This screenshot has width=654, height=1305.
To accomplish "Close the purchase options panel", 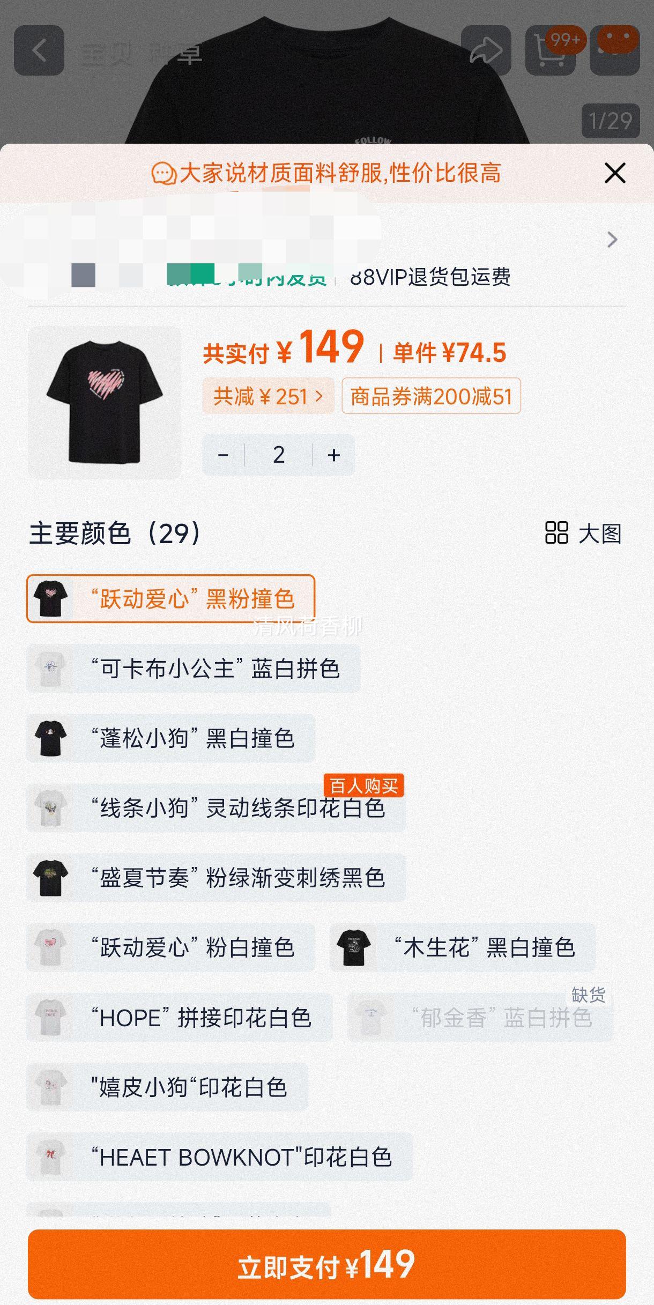I will [x=615, y=173].
